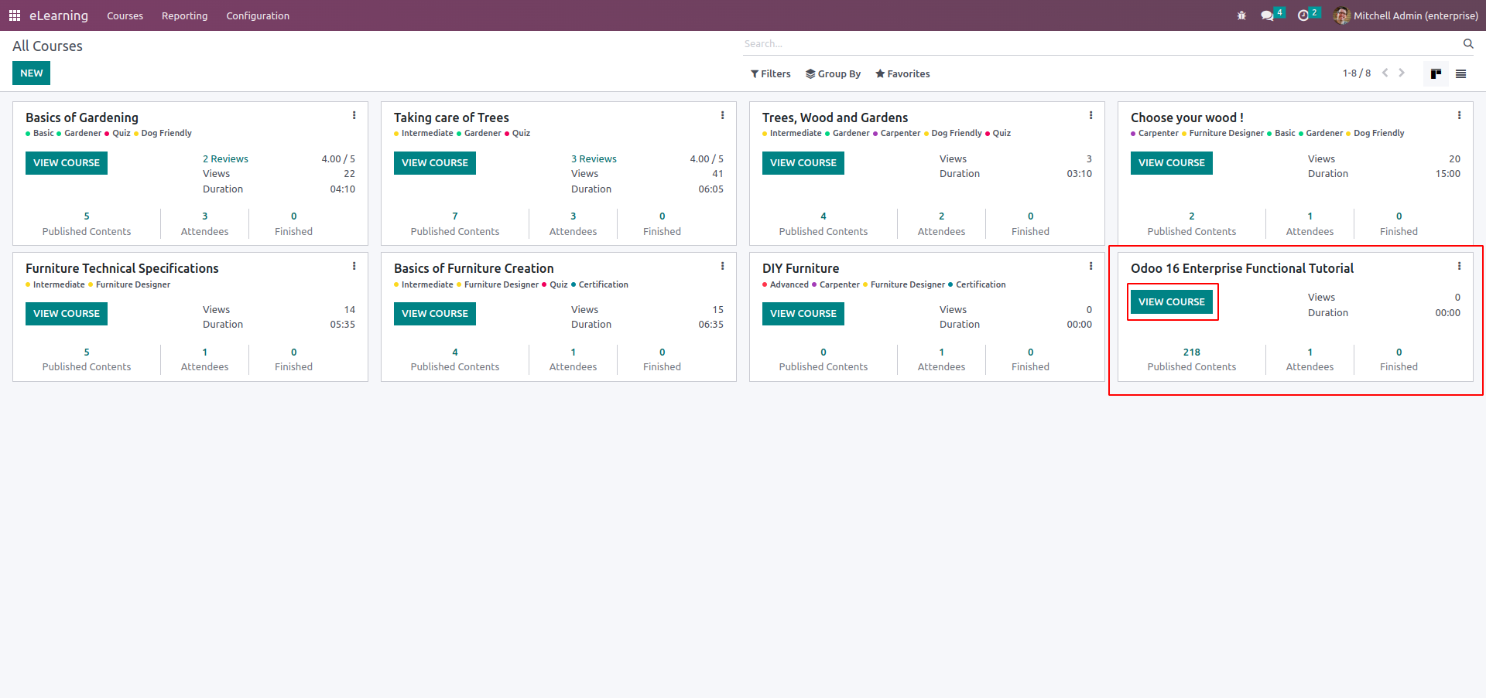Open kebab menu on Basics of Gardening
Image resolution: width=1486 pixels, height=698 pixels.
point(354,116)
